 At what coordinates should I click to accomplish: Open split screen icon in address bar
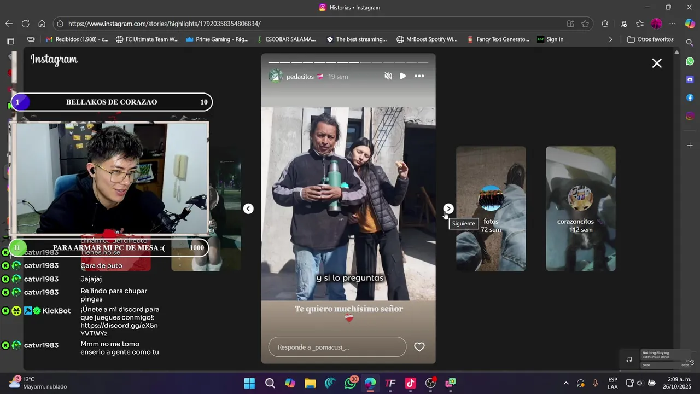pyautogui.click(x=570, y=24)
